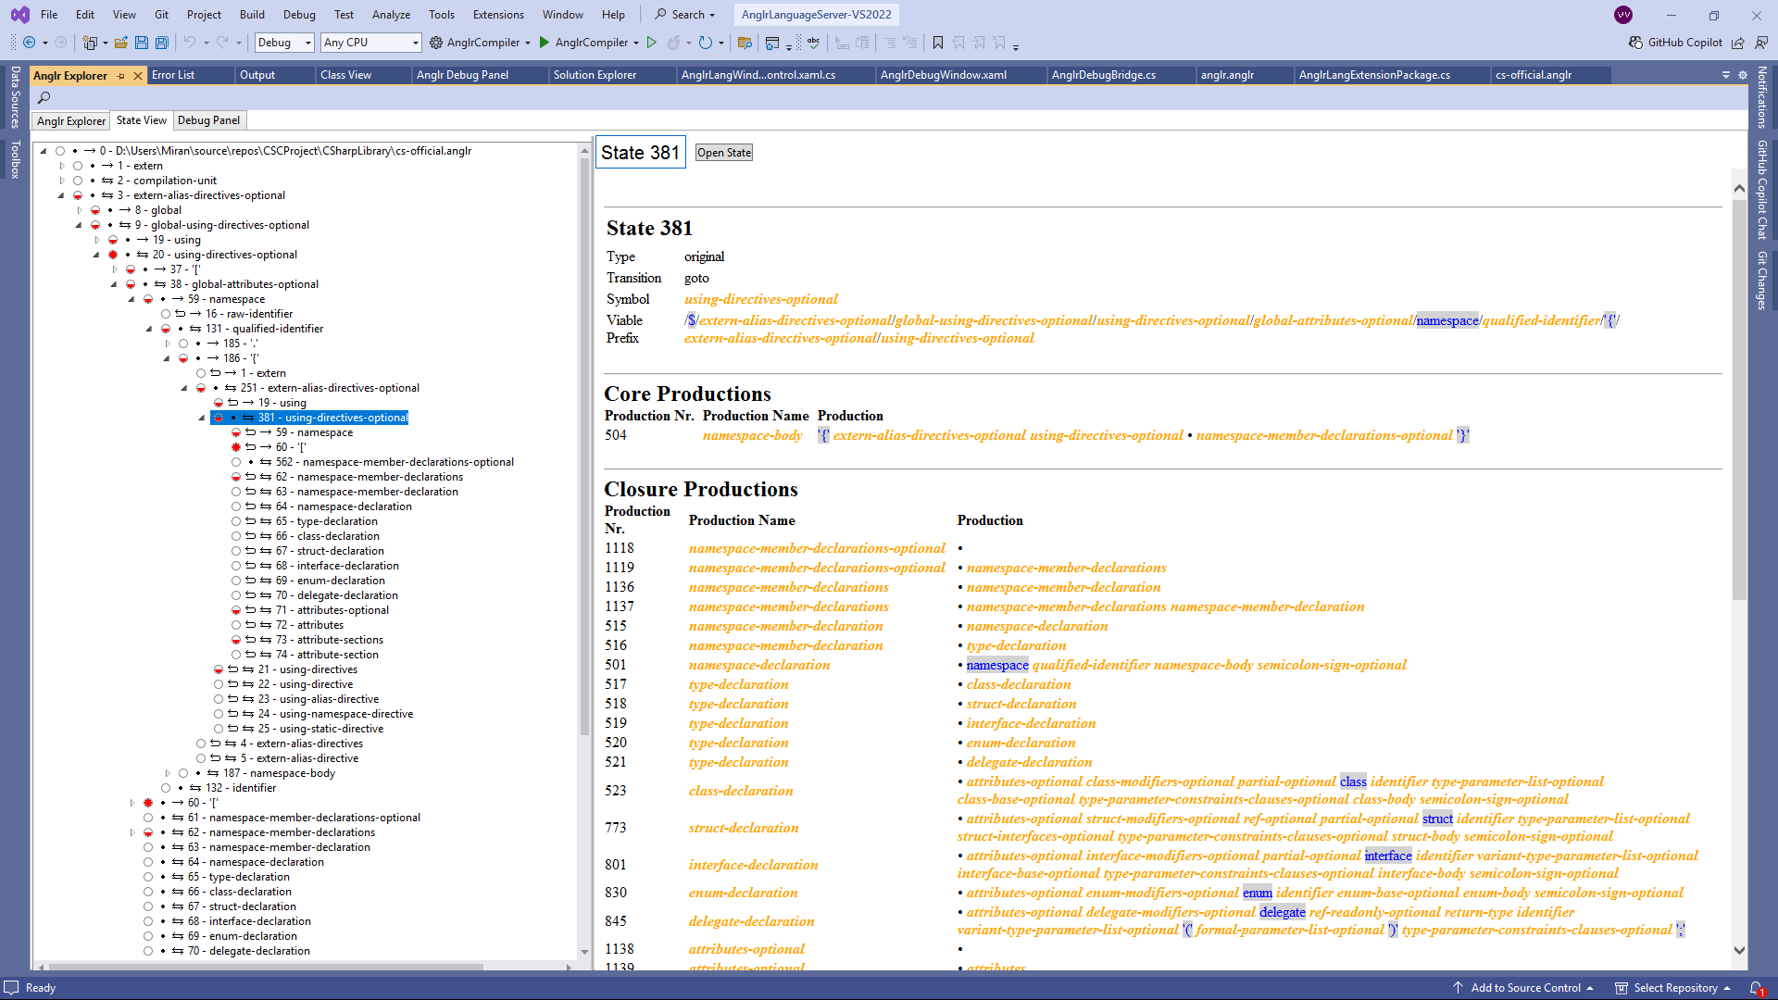This screenshot has width=1778, height=1000.
Task: Click the Navigate Backward arrow icon
Action: pos(30,43)
